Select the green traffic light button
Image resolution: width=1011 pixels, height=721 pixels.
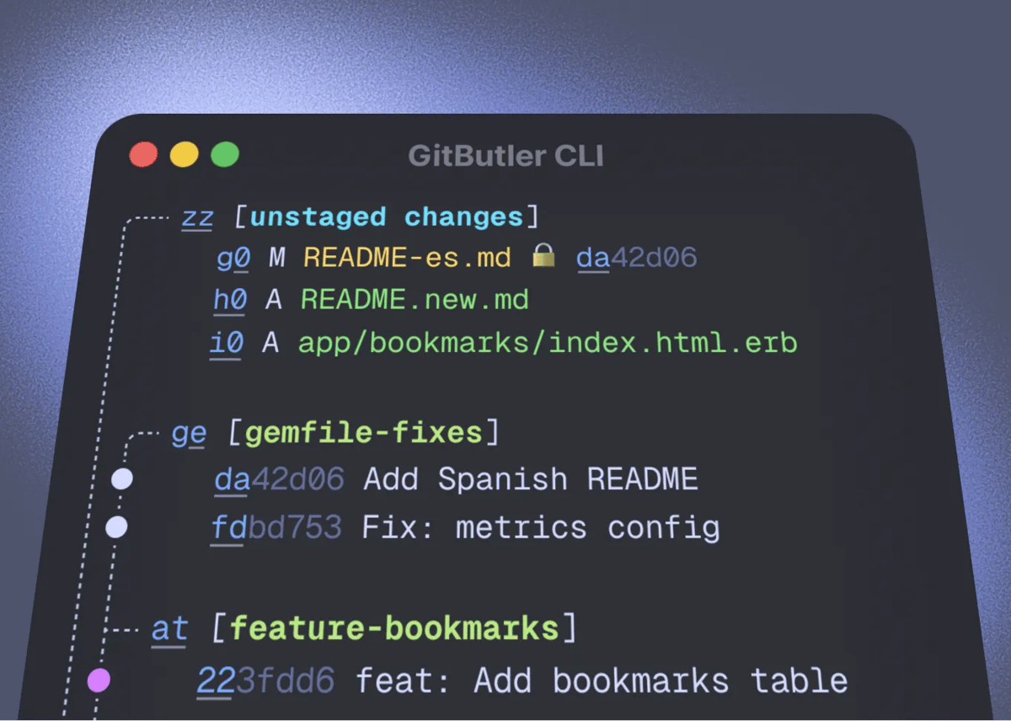coord(224,154)
